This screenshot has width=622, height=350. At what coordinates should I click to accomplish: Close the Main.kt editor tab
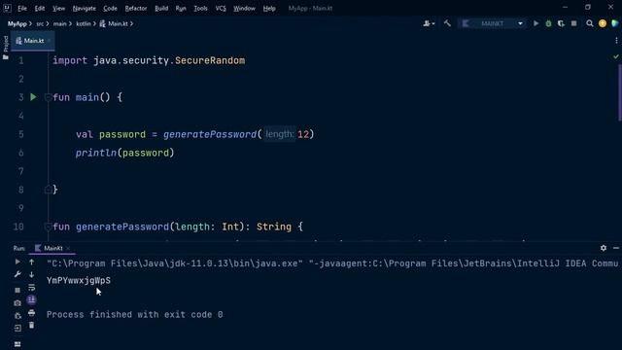[x=50, y=41]
